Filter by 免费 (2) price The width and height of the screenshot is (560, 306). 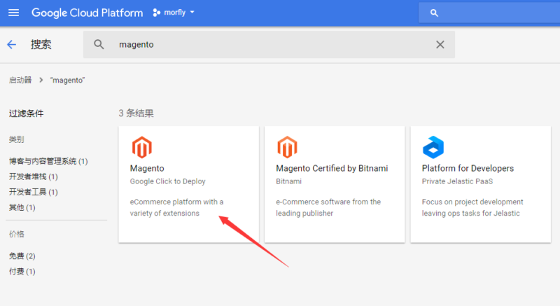point(22,256)
